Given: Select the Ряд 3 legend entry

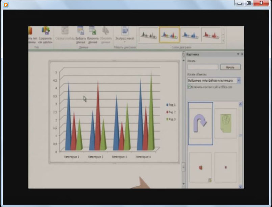Looking at the screenshot, I should coord(171,119).
